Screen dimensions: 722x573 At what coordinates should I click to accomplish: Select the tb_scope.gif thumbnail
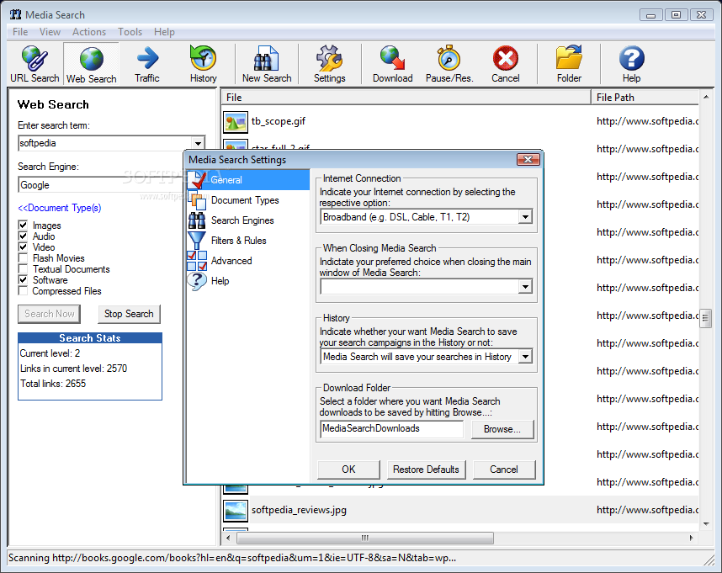click(236, 122)
